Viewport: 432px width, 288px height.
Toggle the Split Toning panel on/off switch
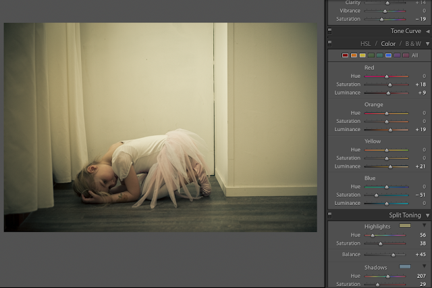pyautogui.click(x=330, y=215)
